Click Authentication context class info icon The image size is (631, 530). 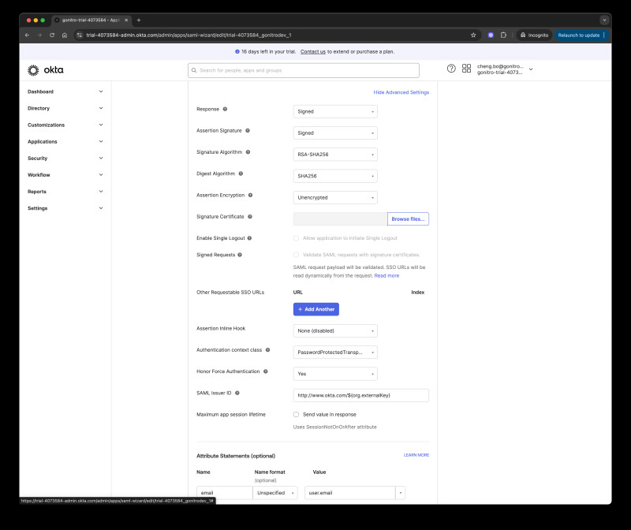click(x=267, y=350)
